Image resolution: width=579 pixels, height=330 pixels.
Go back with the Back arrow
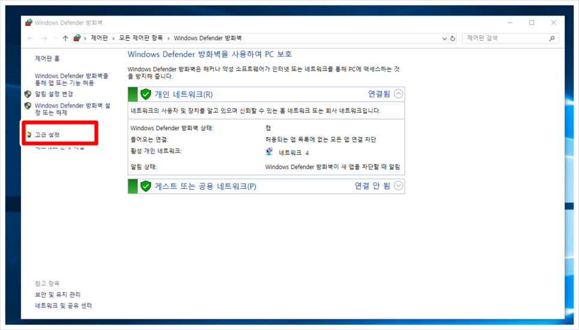pyautogui.click(x=31, y=38)
